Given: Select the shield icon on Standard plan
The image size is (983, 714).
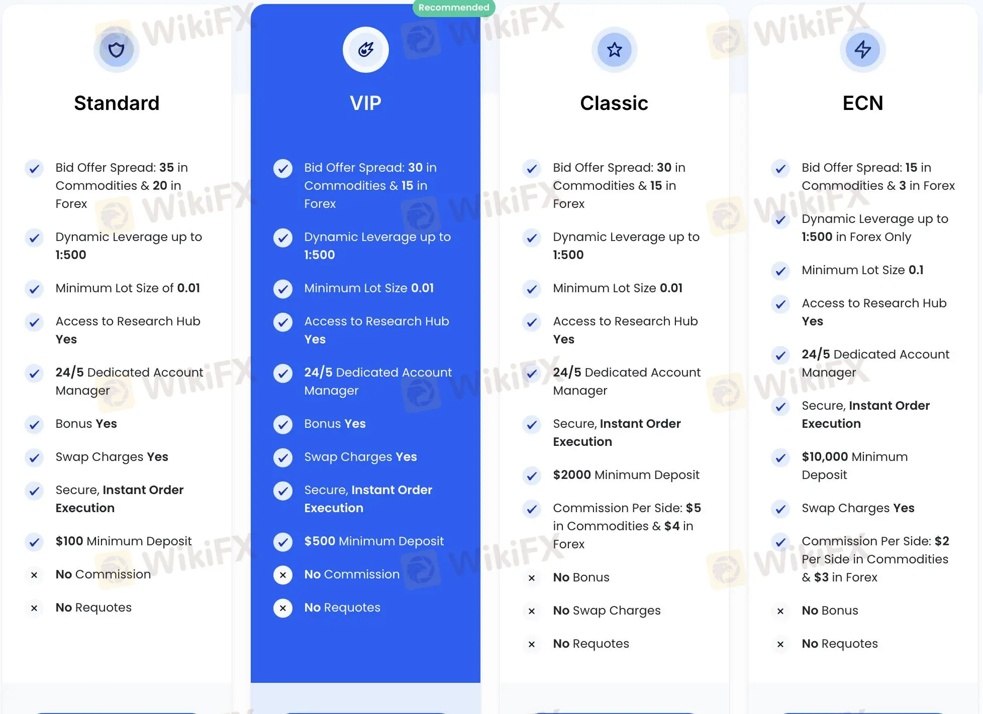Looking at the screenshot, I should click(x=116, y=49).
